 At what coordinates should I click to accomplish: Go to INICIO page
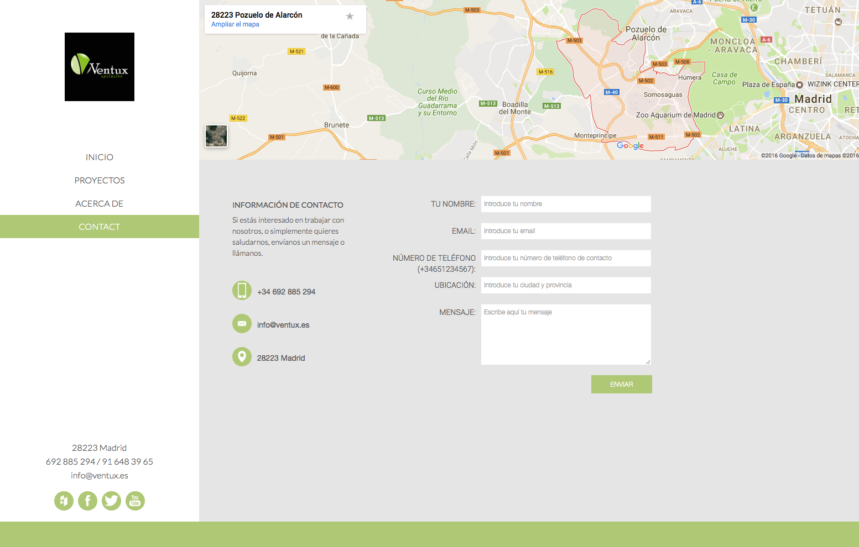(100, 157)
